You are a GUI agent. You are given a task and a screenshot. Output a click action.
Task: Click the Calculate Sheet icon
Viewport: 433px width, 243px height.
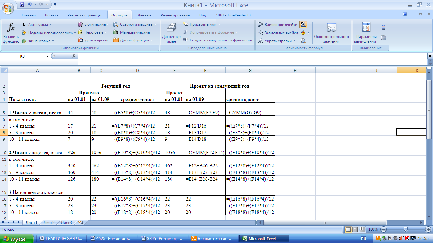pos(384,38)
